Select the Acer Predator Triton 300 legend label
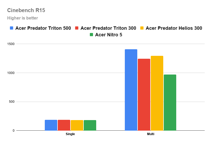Image resolution: width=212 pixels, height=143 pixels. [x=108, y=28]
